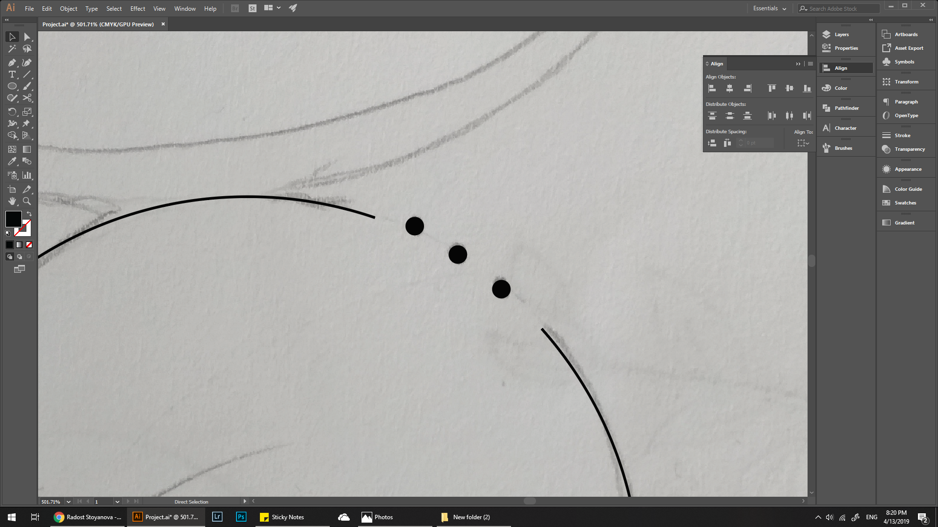Open the zoom level dropdown

click(68, 502)
